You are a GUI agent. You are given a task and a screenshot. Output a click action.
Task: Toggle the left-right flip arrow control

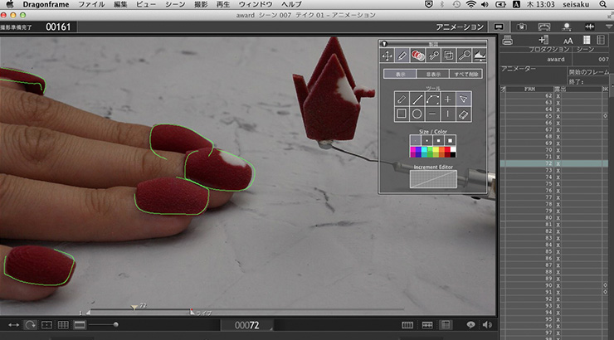[x=14, y=325]
